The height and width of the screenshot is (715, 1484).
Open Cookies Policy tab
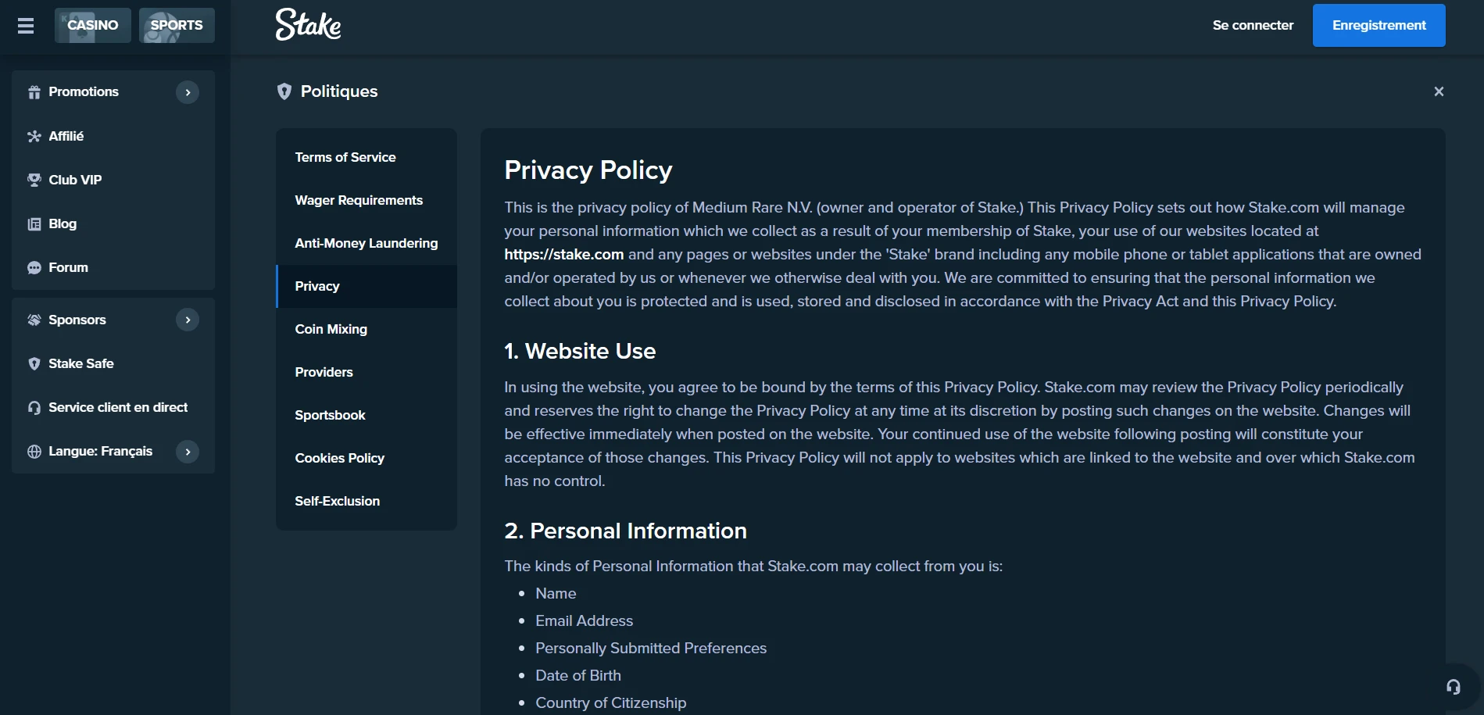(367, 458)
